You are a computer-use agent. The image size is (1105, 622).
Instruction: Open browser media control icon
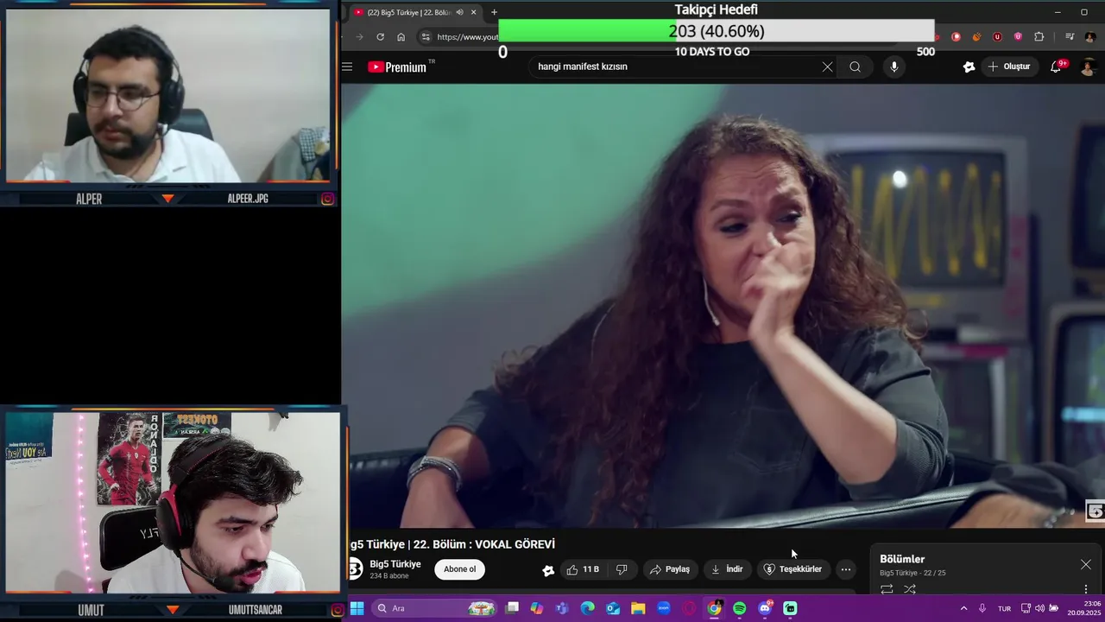(x=1070, y=37)
